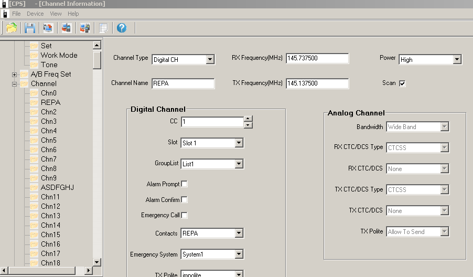
Task: Disable the Scan checkbox
Action: [x=402, y=83]
